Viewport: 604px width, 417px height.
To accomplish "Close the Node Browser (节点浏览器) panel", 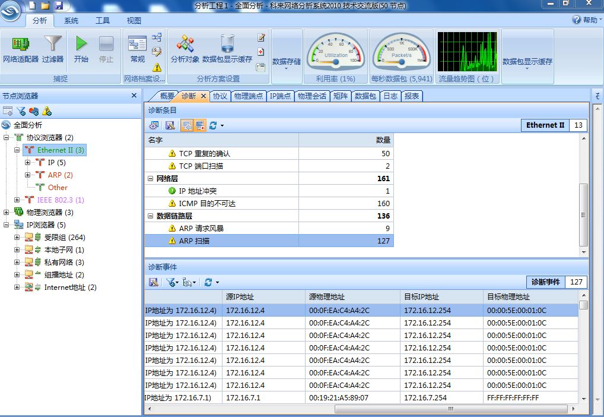I will [134, 96].
